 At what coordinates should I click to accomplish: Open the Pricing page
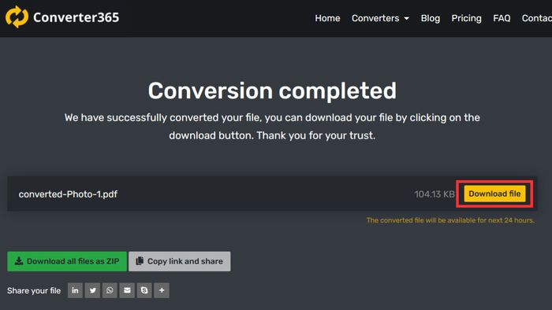467,18
